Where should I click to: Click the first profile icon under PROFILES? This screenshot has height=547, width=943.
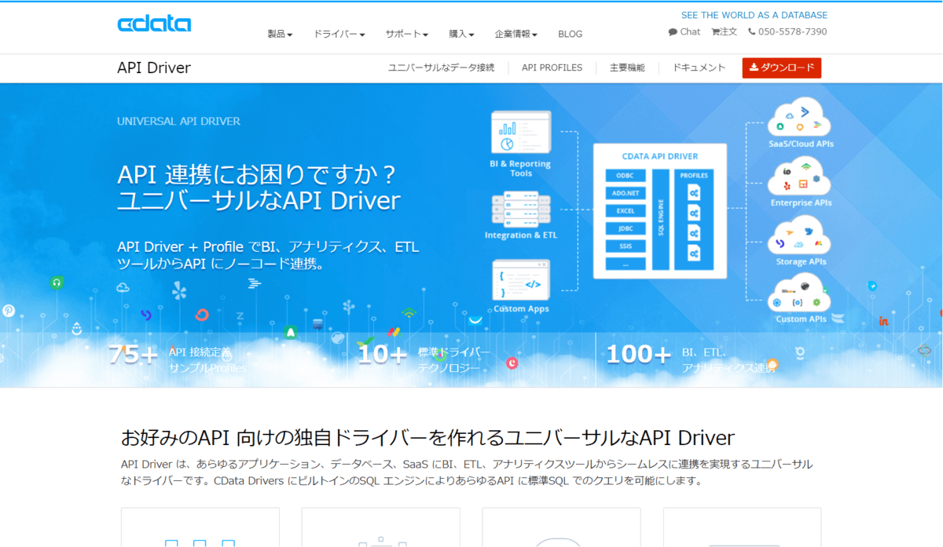694,192
